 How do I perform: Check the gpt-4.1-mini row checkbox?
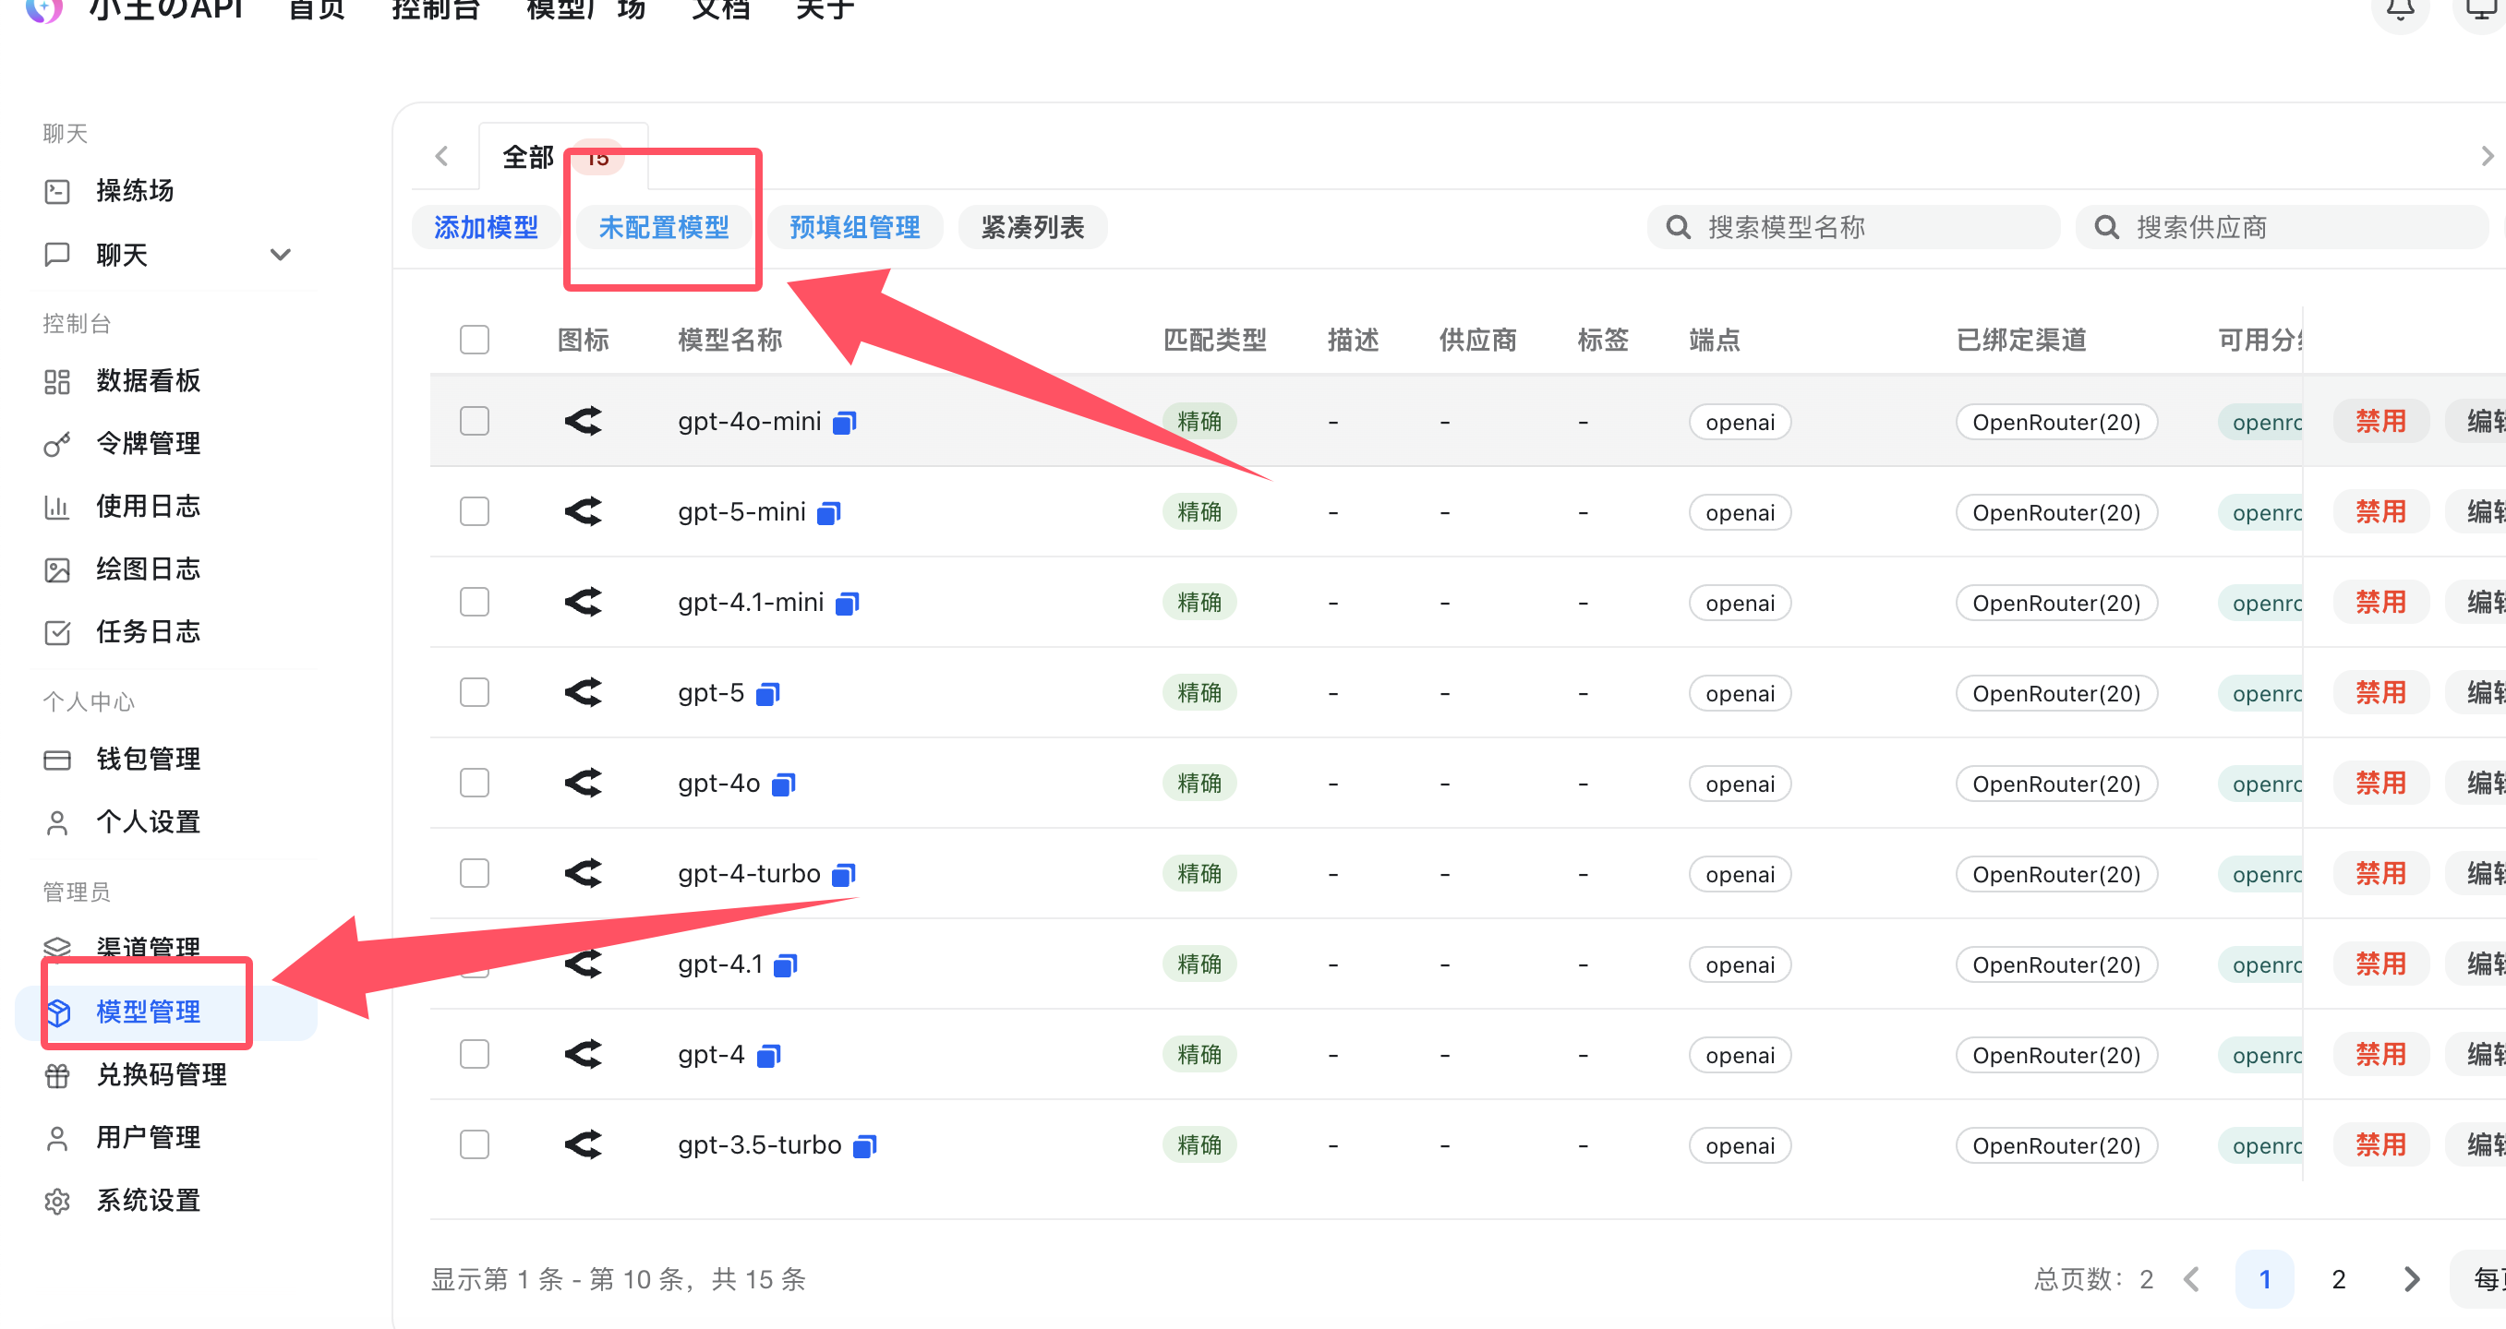coord(475,602)
